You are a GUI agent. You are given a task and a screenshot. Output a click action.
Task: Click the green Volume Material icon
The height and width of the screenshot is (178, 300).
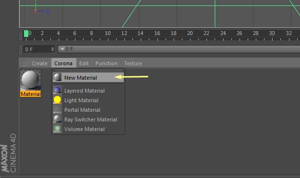pos(57,129)
